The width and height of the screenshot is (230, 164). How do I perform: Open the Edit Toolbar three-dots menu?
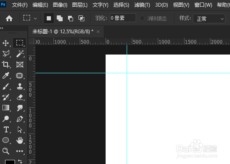20,151
